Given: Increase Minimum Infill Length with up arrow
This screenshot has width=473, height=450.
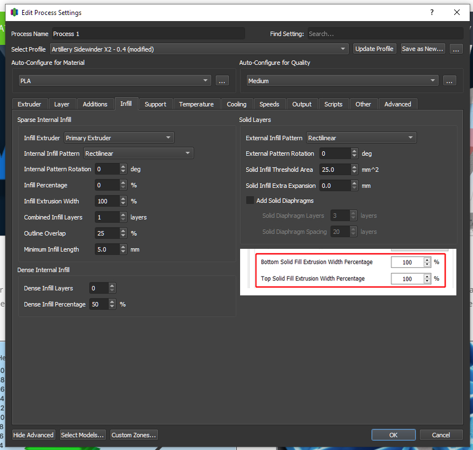Looking at the screenshot, I should pos(123,247).
